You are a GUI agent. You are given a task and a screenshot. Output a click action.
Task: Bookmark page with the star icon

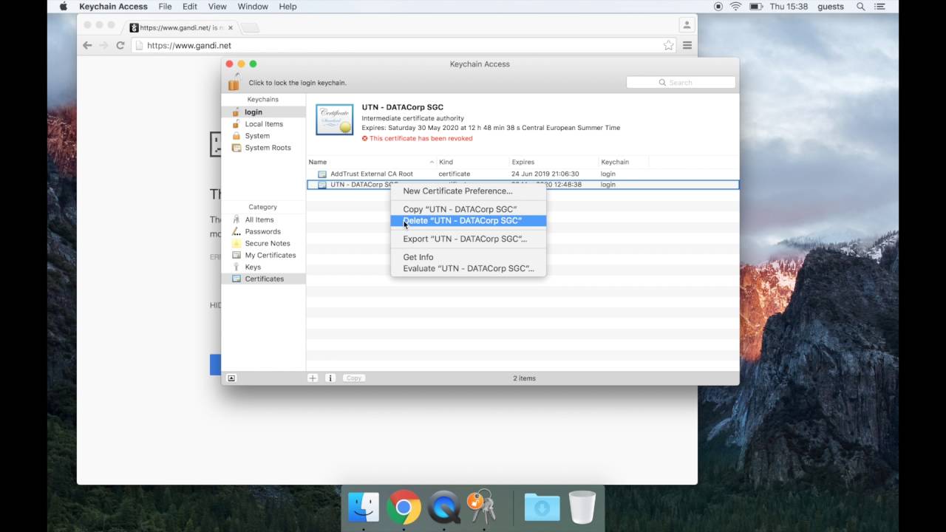coord(668,45)
